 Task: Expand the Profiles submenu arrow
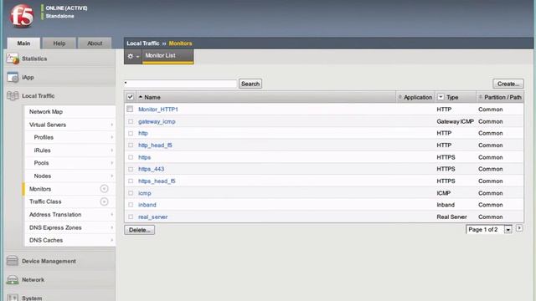point(111,137)
